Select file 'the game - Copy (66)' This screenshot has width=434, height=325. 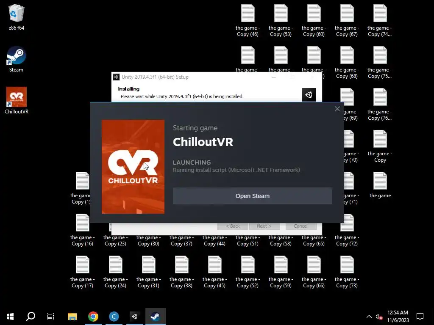[x=314, y=272]
